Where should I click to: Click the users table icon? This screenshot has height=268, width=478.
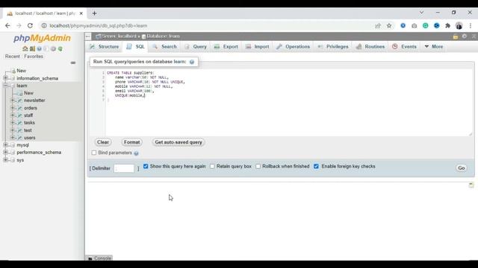(x=20, y=138)
